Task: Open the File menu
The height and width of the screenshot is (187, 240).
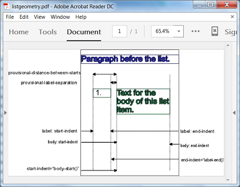Action: (x=10, y=17)
